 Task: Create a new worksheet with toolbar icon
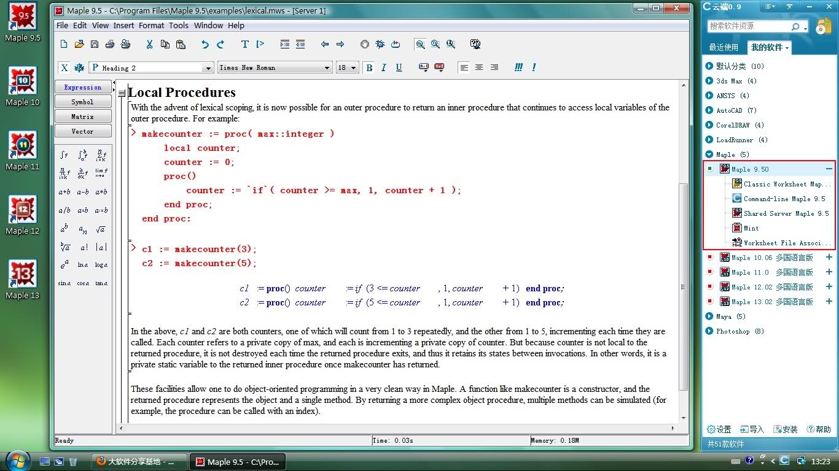tap(64, 44)
